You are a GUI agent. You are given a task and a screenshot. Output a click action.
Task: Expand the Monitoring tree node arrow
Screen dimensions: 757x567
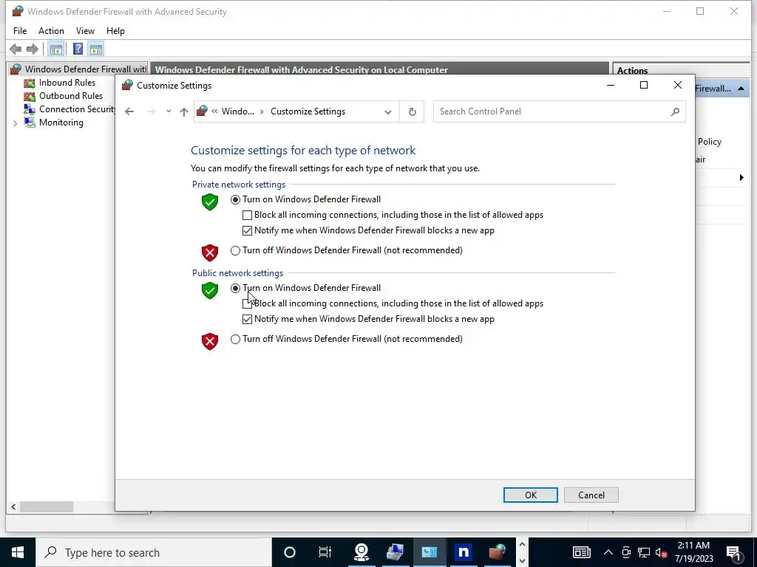point(15,123)
